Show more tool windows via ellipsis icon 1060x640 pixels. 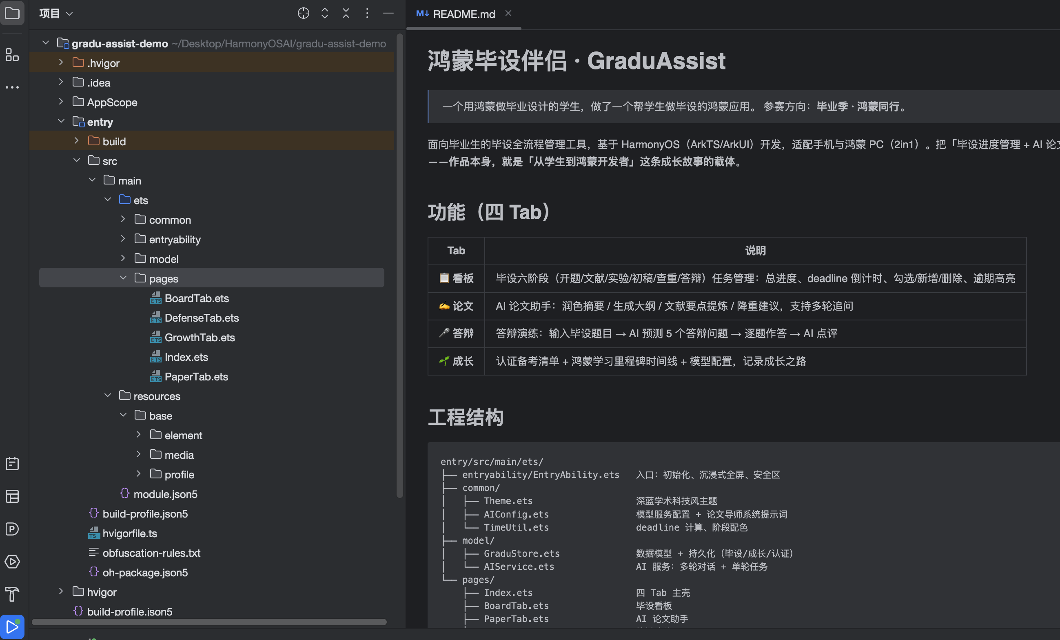point(12,87)
